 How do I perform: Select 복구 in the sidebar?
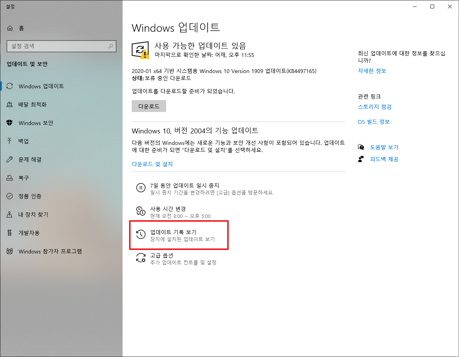[61, 178]
